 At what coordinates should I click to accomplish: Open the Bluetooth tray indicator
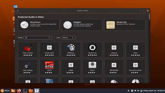pyautogui.click(x=128, y=91)
